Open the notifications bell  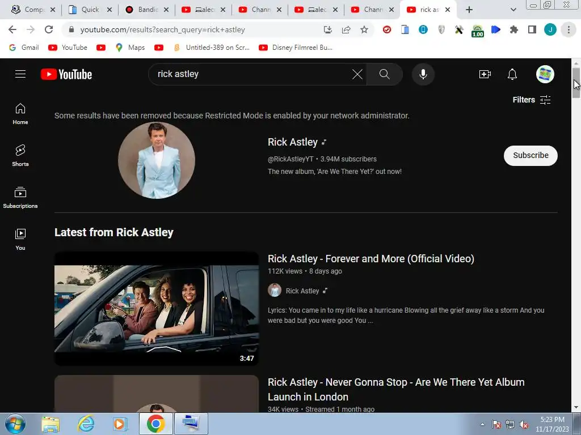512,74
